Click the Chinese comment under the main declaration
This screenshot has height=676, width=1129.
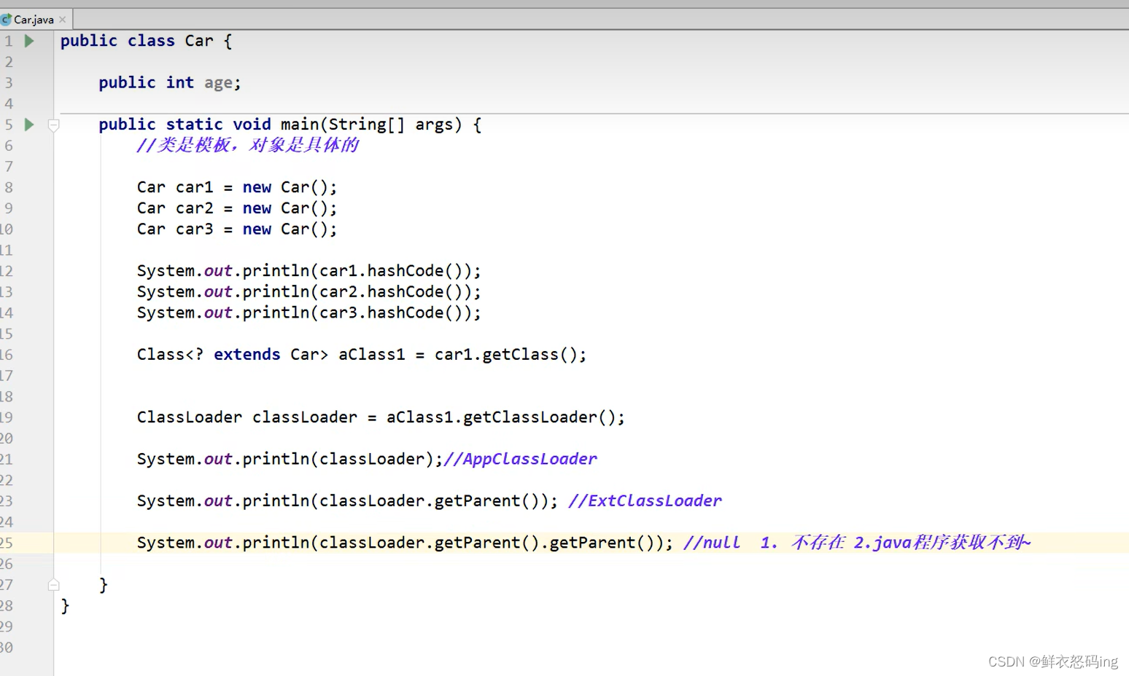pos(247,146)
